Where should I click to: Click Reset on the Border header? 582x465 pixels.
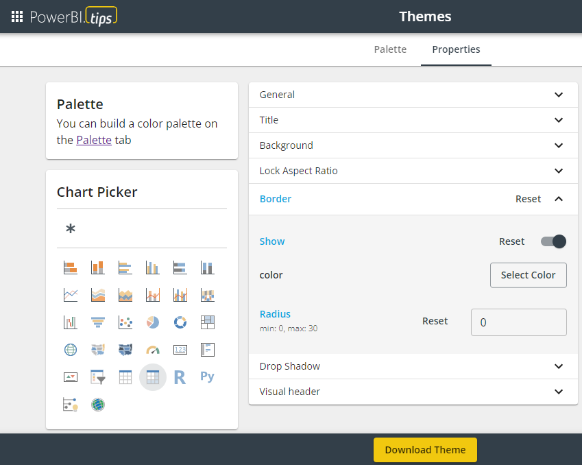(x=528, y=199)
